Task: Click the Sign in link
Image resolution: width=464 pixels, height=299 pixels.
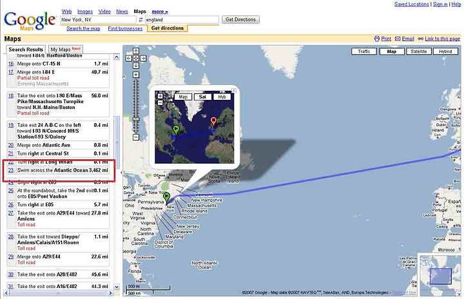Action: 440,4
